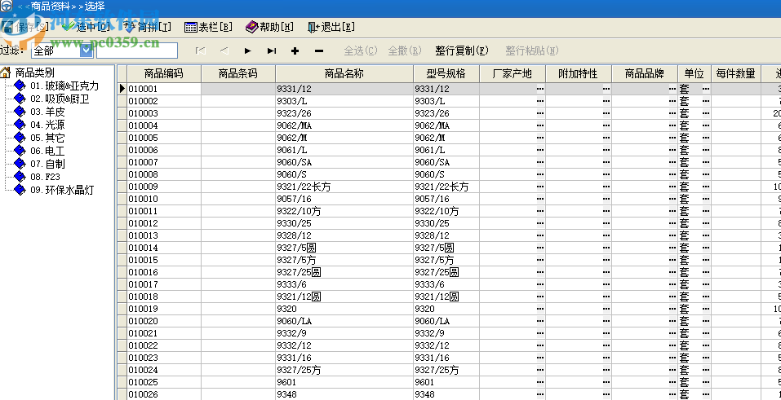
Task: Select product name 9321/22长方
Action: point(344,187)
